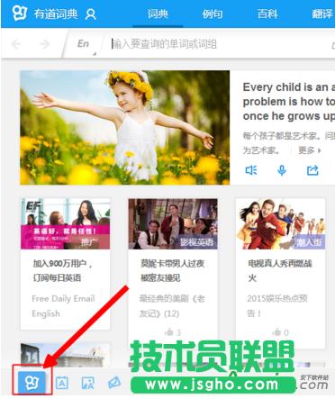The width and height of the screenshot is (335, 399).
Task: Click the 2015娱乐热点预告 description text
Action: click(x=277, y=306)
